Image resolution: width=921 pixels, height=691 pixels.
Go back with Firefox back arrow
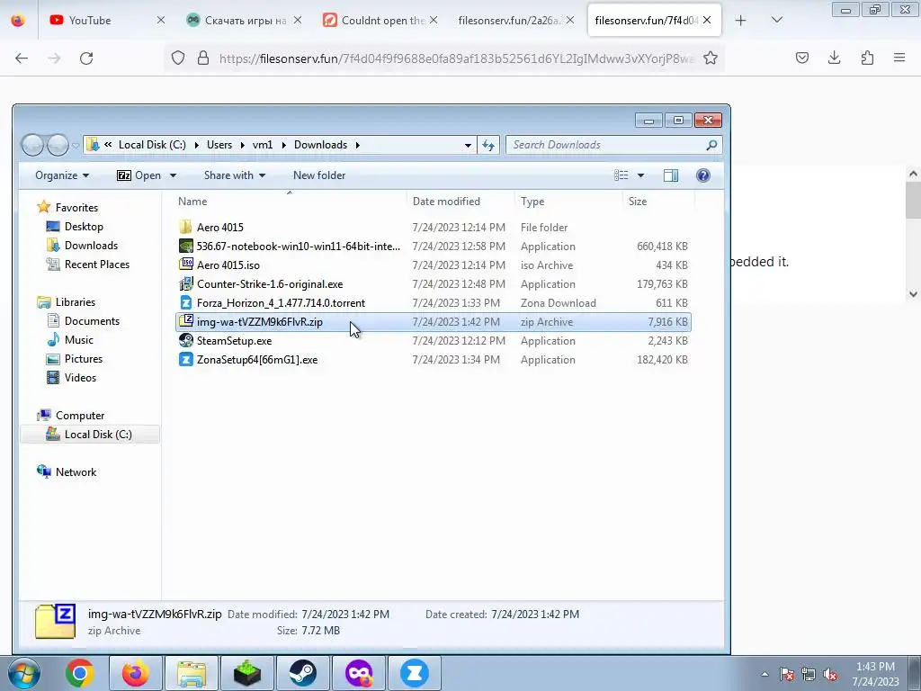coord(22,58)
